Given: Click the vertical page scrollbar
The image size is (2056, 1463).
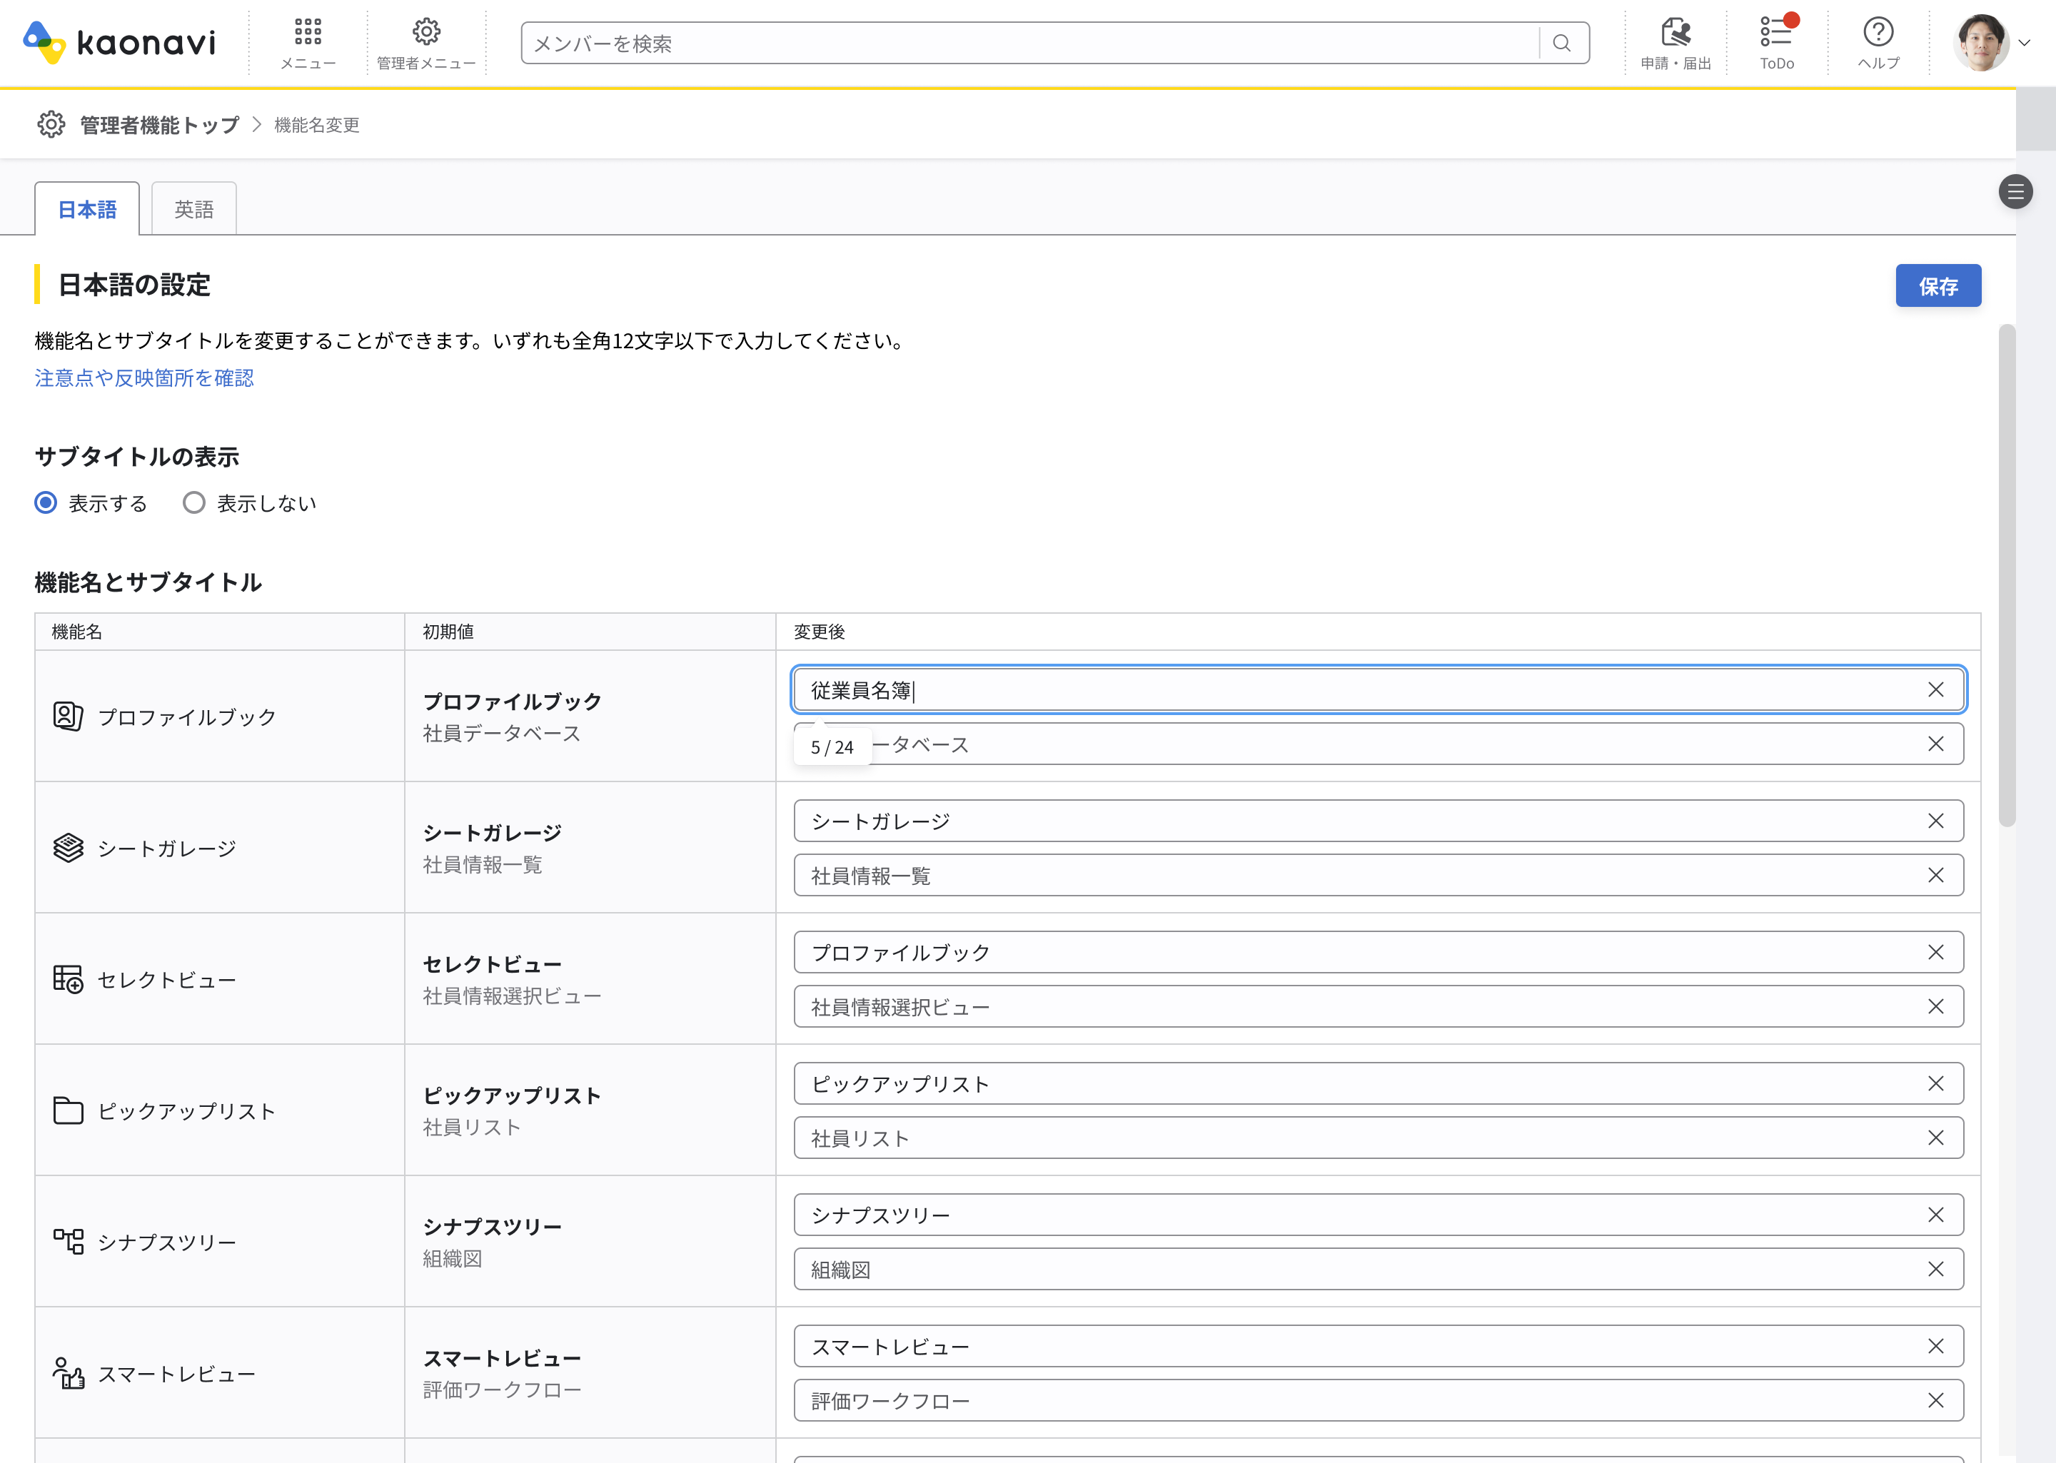Looking at the screenshot, I should 2007,577.
